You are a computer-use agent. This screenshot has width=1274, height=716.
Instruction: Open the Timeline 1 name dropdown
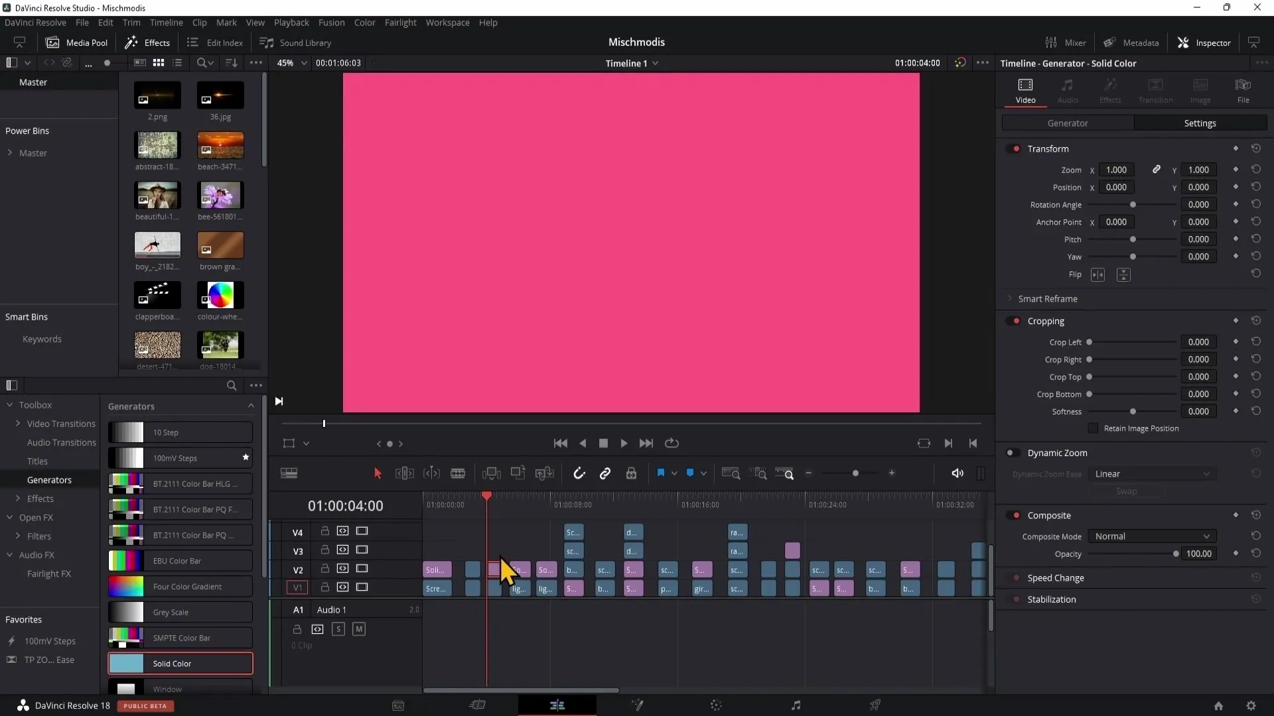pos(632,63)
